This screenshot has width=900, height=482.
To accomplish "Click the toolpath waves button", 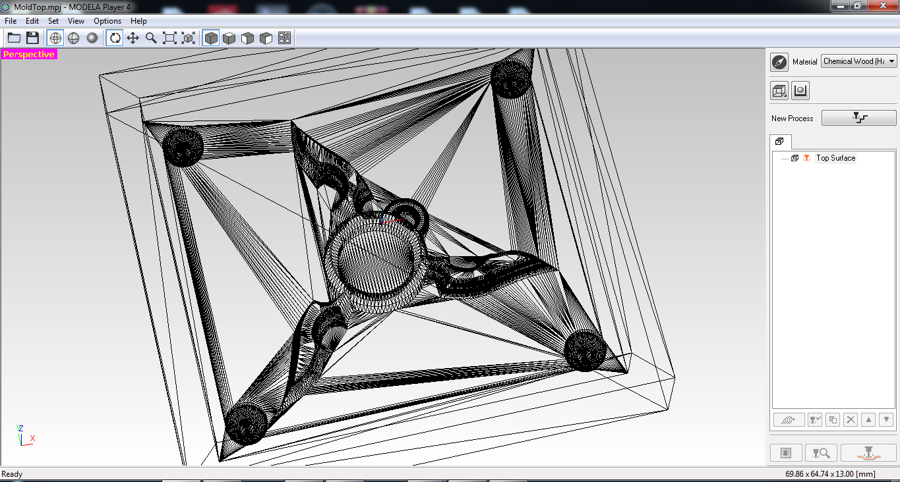I will click(789, 419).
